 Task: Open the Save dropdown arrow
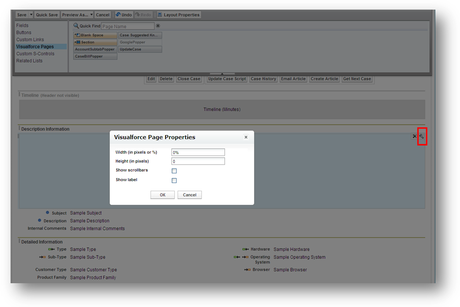pyautogui.click(x=31, y=15)
